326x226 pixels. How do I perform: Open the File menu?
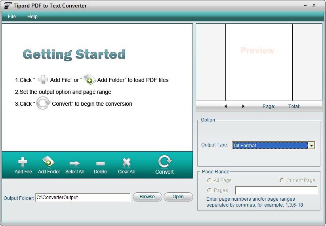[x=11, y=16]
